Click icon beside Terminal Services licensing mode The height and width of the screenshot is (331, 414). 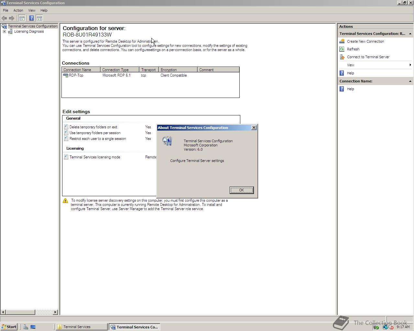pos(66,157)
